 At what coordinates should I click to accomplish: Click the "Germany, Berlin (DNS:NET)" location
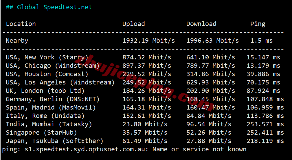coord(53,99)
